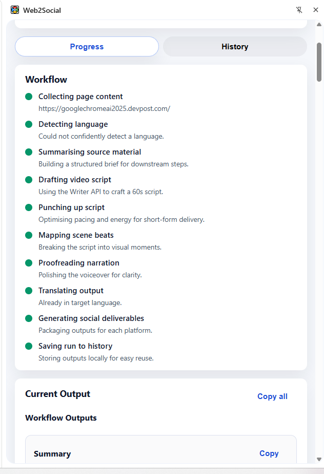This screenshot has width=324, height=474.
Task: Select the Mapping scene beats step
Action: 76,235
